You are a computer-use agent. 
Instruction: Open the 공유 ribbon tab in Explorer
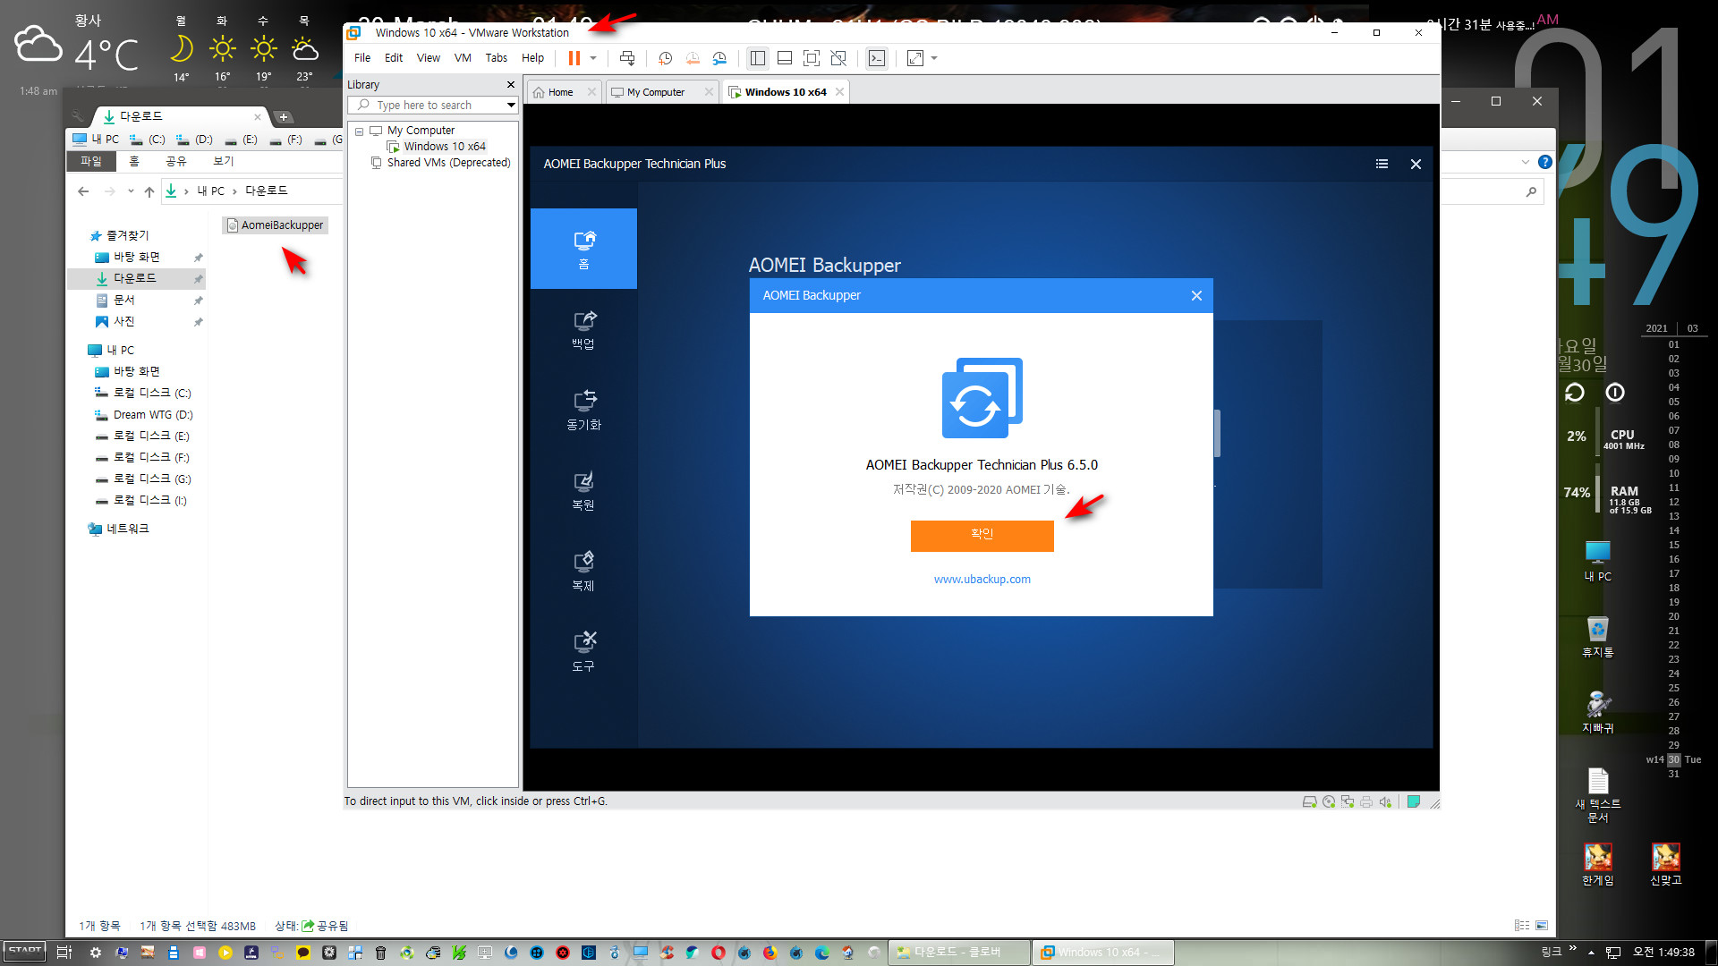[176, 162]
